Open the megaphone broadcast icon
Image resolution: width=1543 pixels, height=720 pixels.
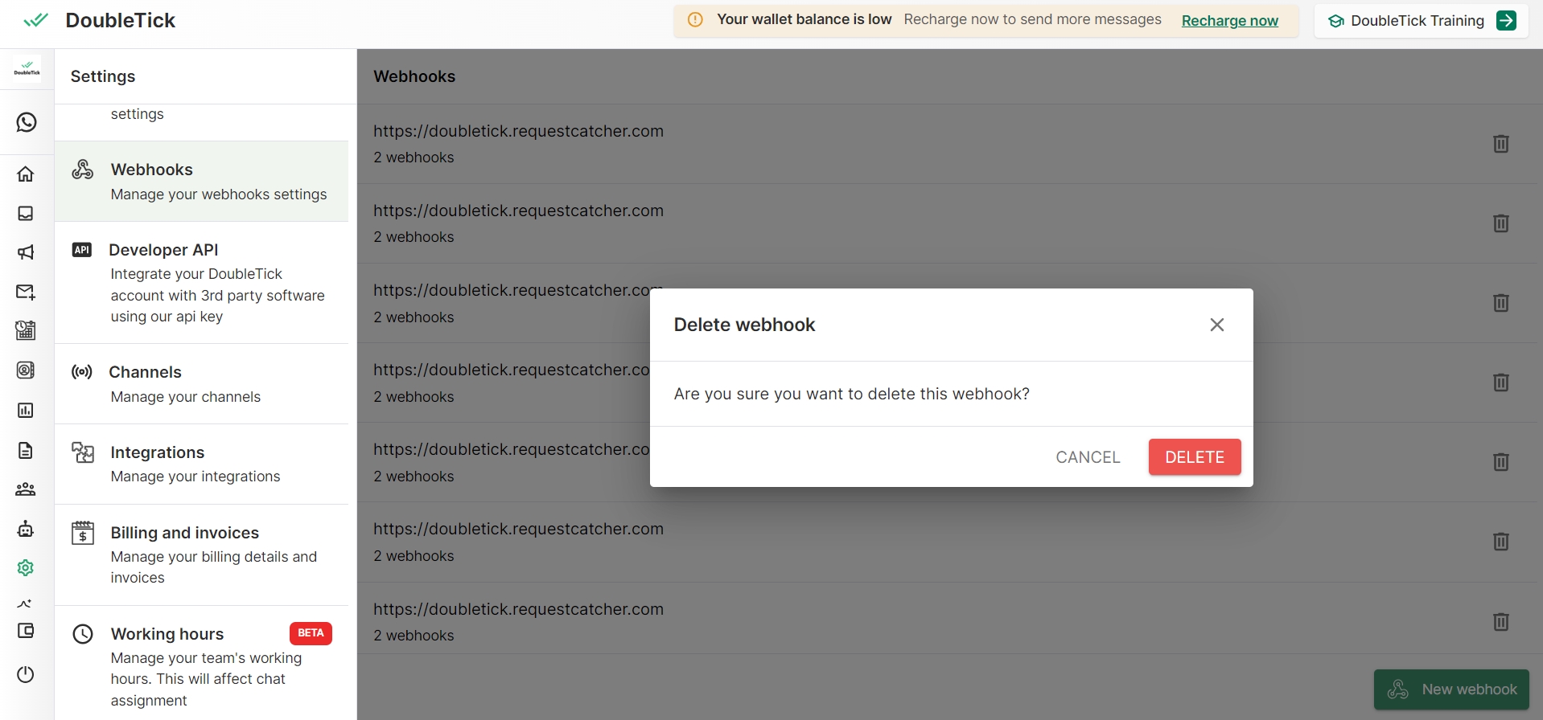[26, 252]
